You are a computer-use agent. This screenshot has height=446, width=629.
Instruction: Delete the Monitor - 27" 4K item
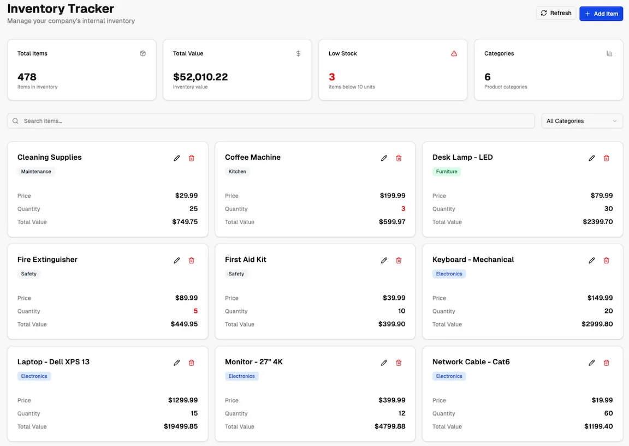(399, 363)
